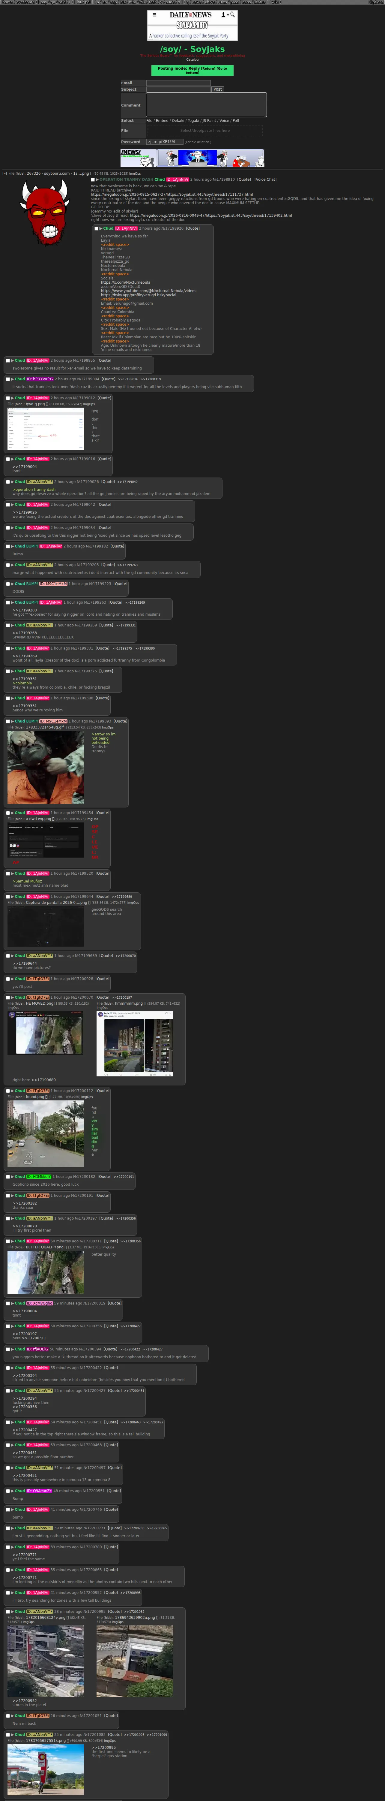
Task: Tick the checkbox on opening post №17198910
Action: (93, 180)
